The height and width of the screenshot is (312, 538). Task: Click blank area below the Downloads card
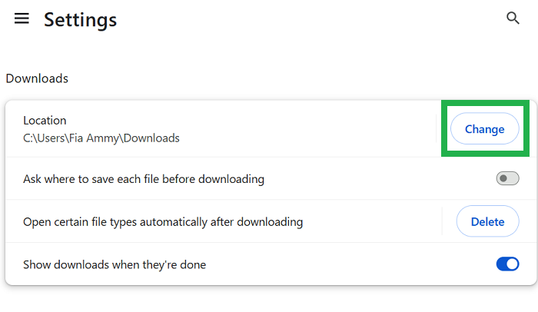(269, 300)
